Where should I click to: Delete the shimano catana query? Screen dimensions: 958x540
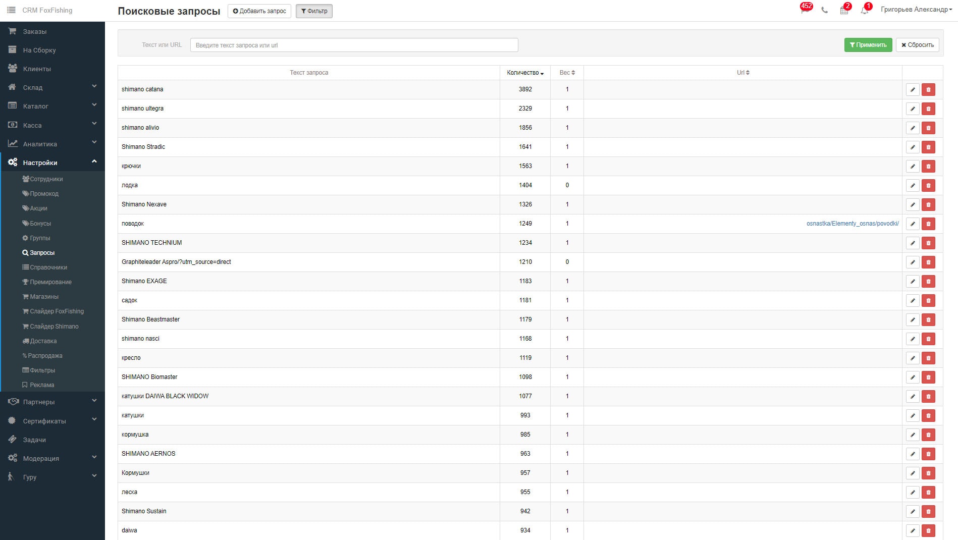click(x=928, y=90)
